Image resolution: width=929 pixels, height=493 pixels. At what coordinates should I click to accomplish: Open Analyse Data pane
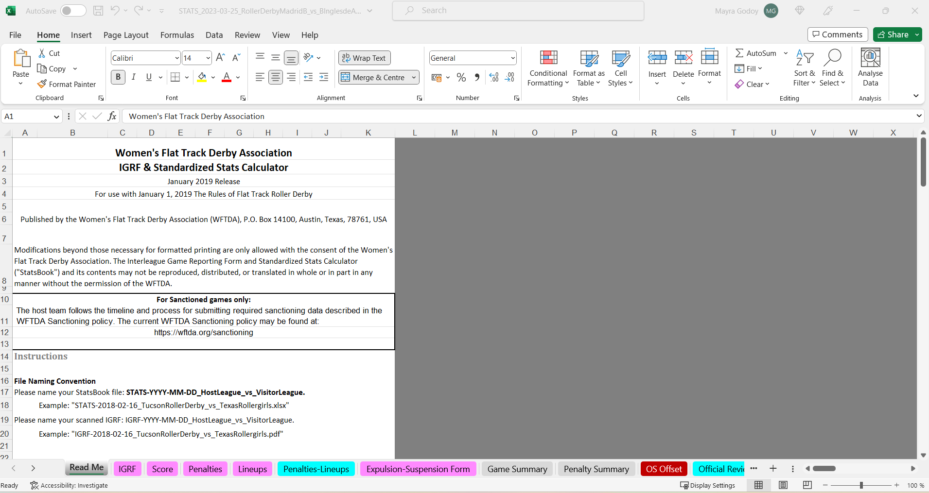[870, 68]
